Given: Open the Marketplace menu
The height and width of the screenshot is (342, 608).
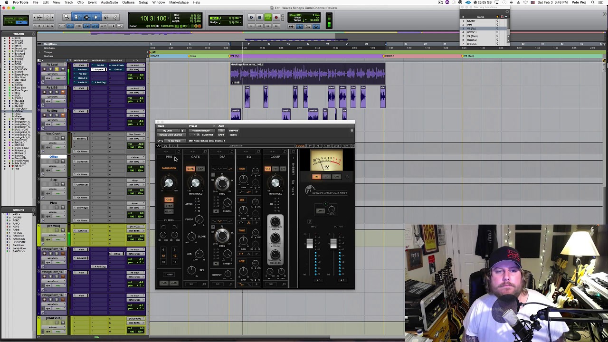Looking at the screenshot, I should 179,2.
